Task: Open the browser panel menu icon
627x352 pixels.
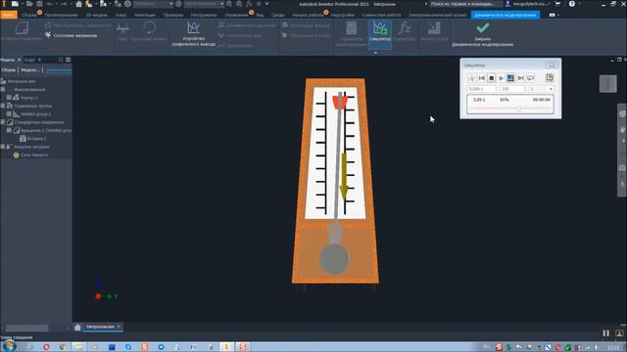Action: [68, 60]
